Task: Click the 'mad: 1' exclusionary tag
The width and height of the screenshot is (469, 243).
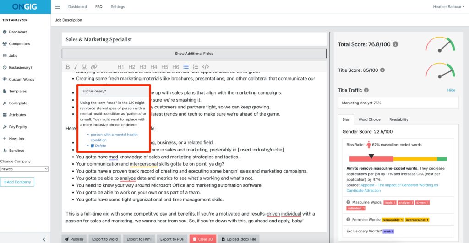Action: (388, 232)
